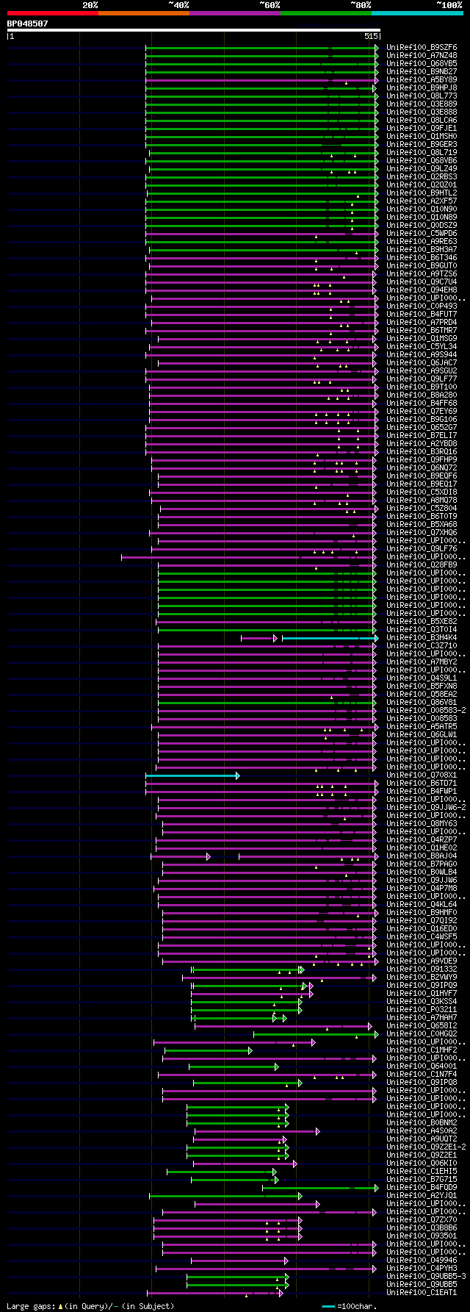Click the UniRef100_Q9LZ49 label
This screenshot has width=470, height=1312.
[422, 169]
